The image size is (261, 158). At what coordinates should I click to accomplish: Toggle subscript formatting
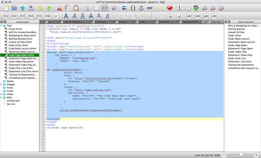(x=99, y=16)
